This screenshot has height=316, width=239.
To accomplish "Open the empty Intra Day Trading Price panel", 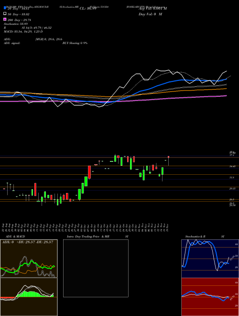I will (96, 268).
